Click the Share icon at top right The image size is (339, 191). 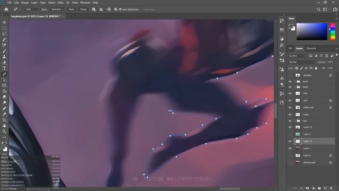pos(335,10)
